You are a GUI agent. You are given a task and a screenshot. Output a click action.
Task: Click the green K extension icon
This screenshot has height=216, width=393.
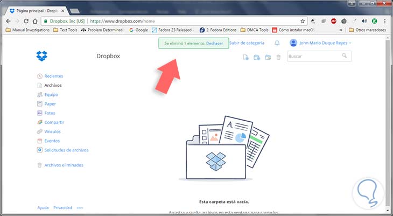click(x=375, y=21)
